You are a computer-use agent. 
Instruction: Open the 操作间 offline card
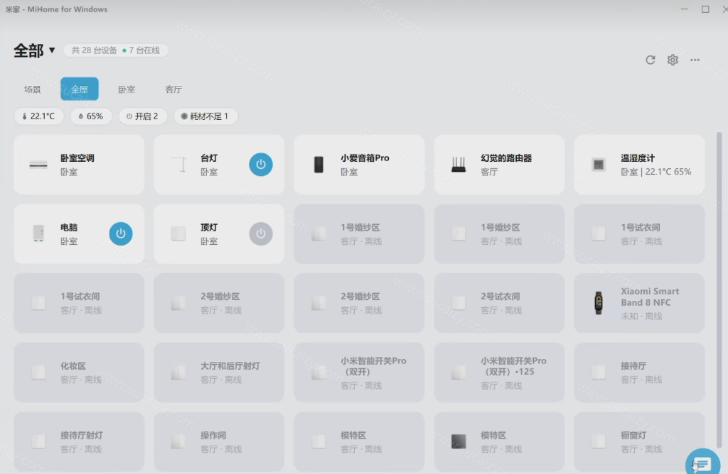coord(219,441)
